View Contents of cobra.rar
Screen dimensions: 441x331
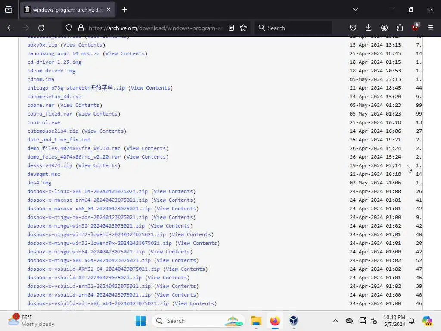[x=80, y=105]
